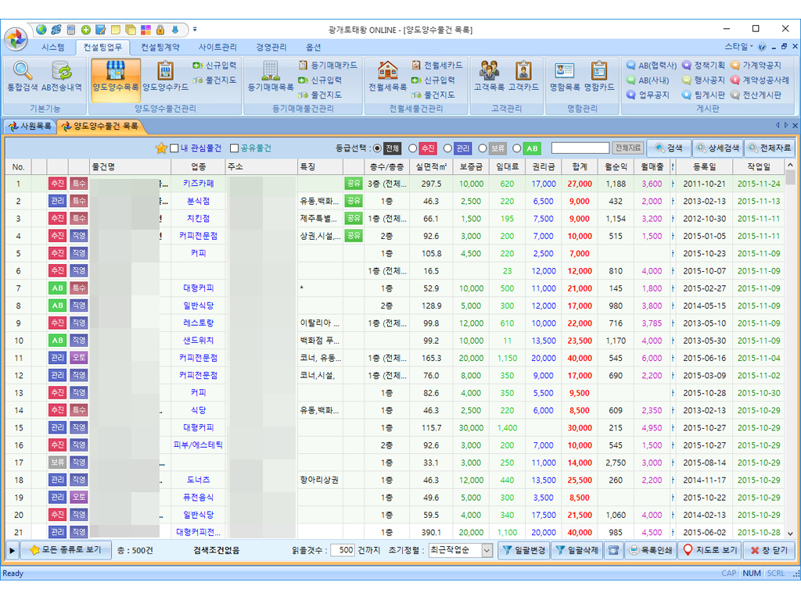
Task: Switch to the 경영관리 ribbon tab
Action: (x=271, y=47)
